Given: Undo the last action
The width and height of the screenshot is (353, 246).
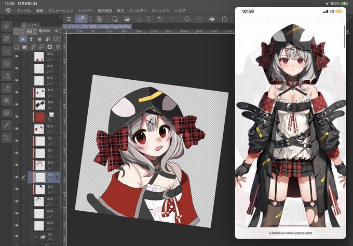Looking at the screenshot, I should tap(160, 19).
